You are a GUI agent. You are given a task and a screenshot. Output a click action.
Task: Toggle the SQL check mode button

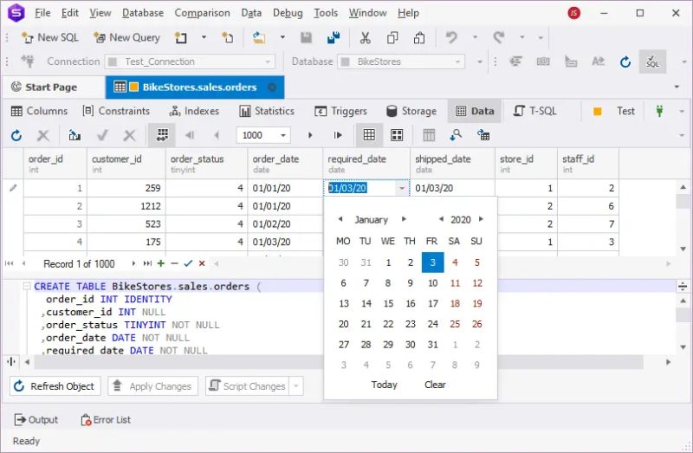[652, 61]
